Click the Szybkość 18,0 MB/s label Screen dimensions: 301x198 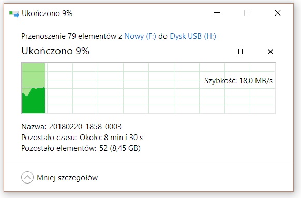tap(238, 81)
